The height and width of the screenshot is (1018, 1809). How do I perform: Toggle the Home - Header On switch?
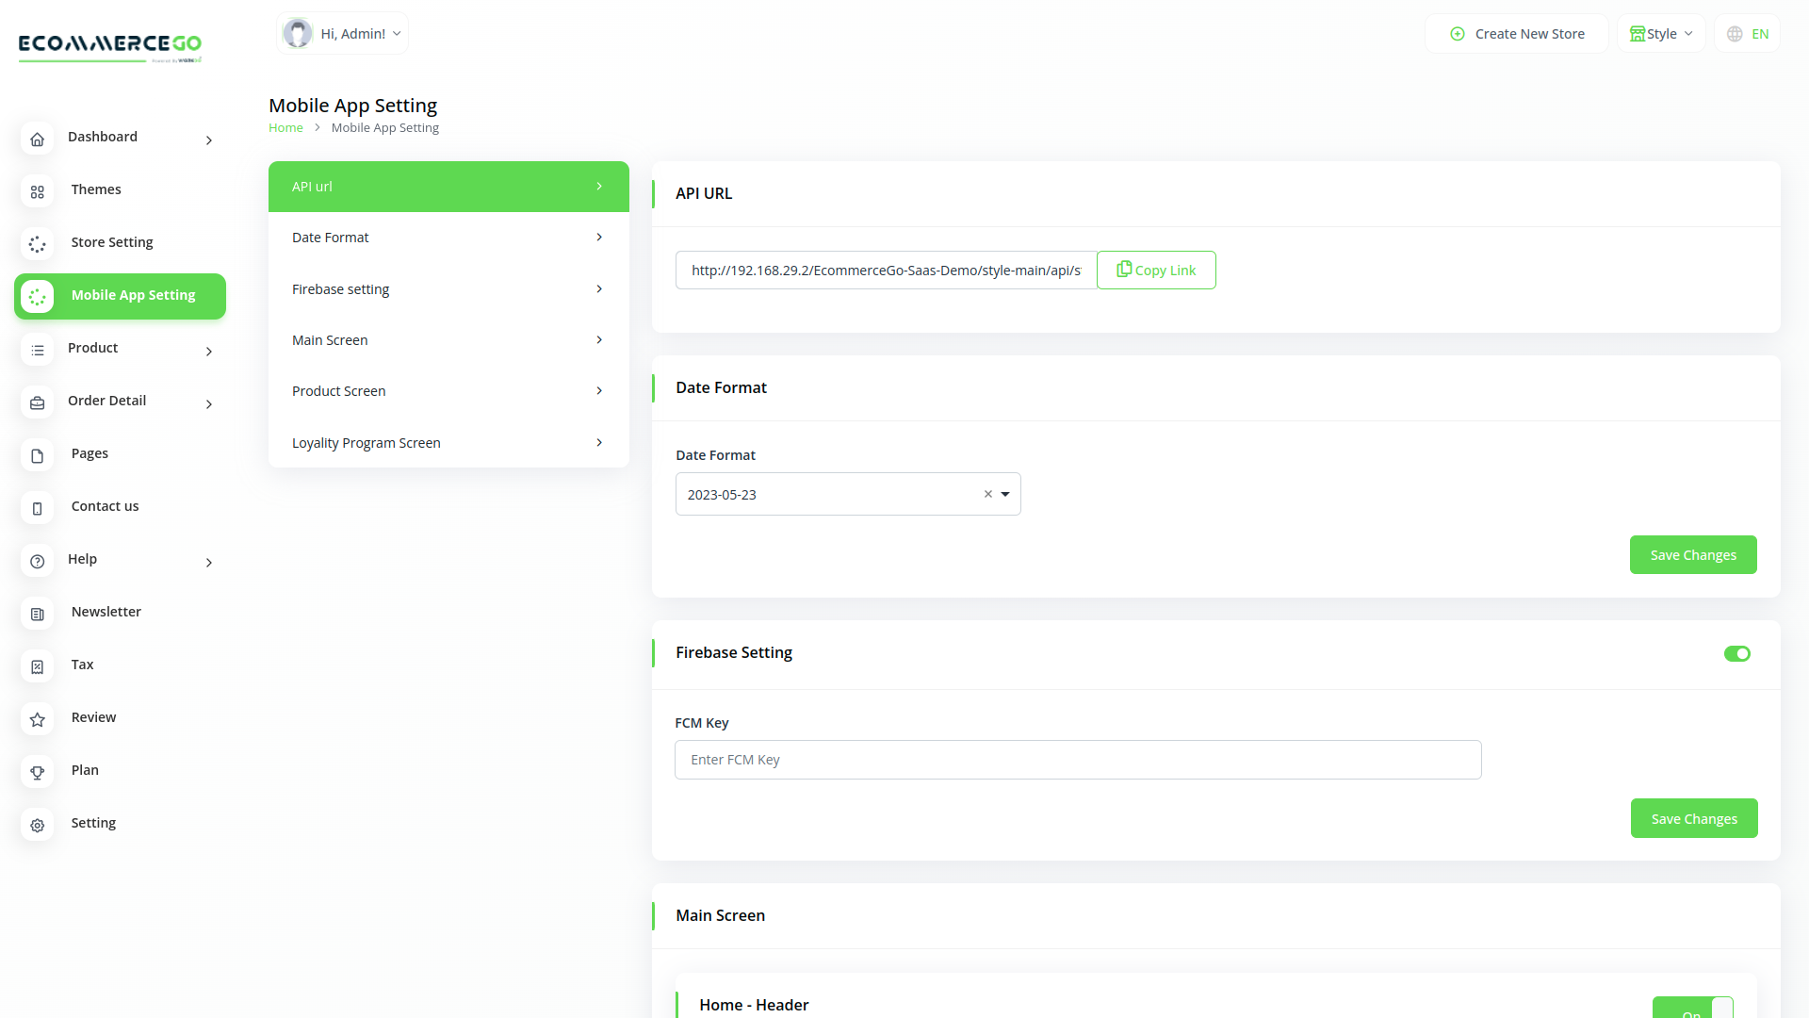1692,1008
